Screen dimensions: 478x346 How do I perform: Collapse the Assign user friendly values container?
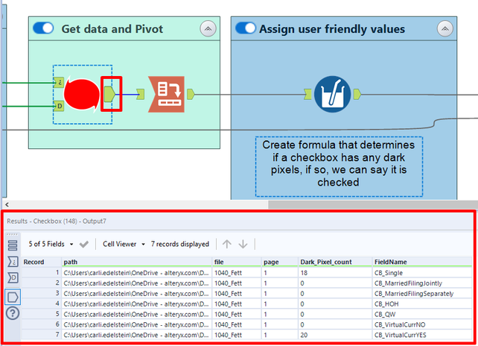click(444, 29)
